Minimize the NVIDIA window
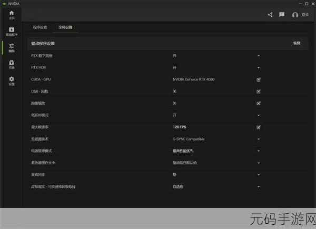The width and height of the screenshot is (316, 229). click(300, 4)
